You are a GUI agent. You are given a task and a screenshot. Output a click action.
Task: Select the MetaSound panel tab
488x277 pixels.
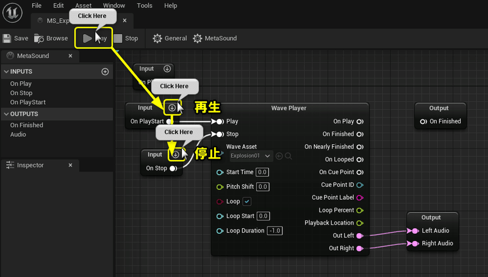coord(33,56)
